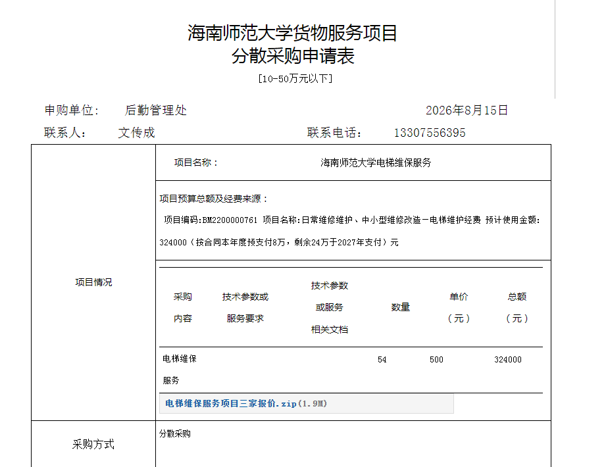This screenshot has width=606, height=467.
Task: Click the 项目情况 section cell
Action: (x=93, y=282)
